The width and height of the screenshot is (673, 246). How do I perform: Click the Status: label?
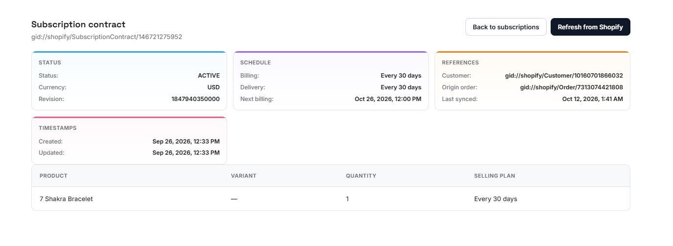point(48,76)
